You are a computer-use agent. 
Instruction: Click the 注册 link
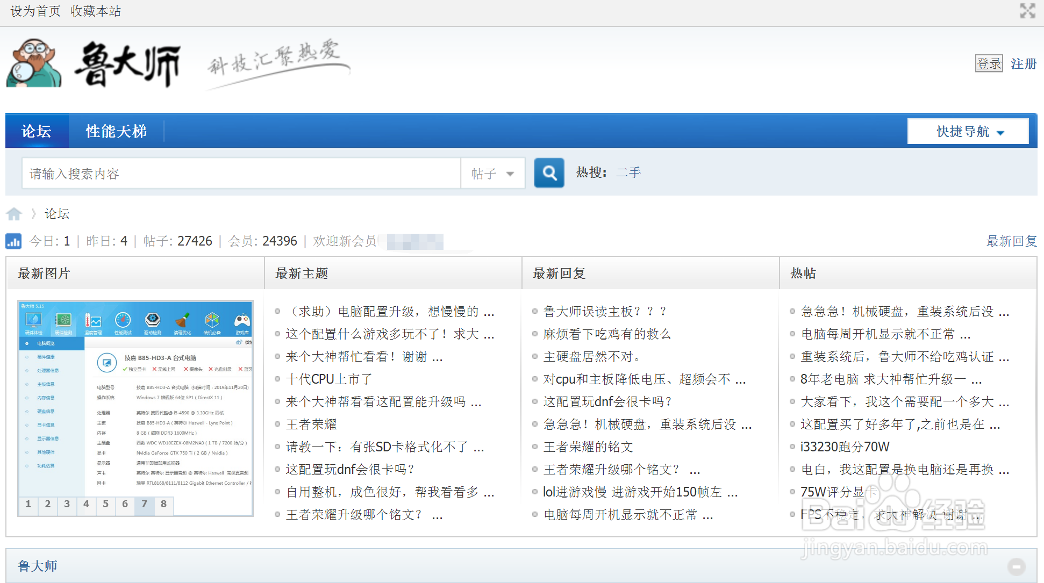pyautogui.click(x=1024, y=64)
